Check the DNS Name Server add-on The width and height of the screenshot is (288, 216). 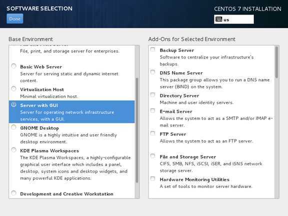click(153, 72)
